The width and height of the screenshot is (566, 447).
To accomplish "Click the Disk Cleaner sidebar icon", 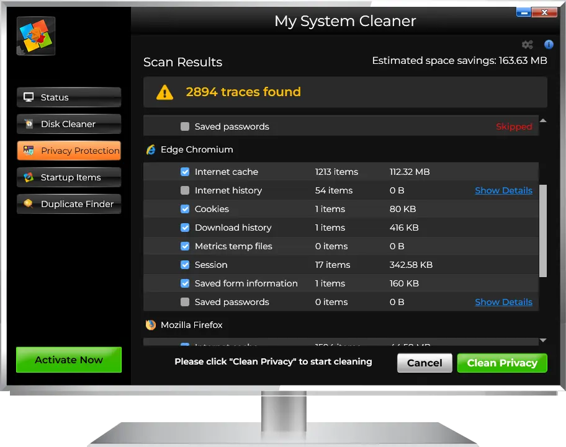I will point(29,124).
